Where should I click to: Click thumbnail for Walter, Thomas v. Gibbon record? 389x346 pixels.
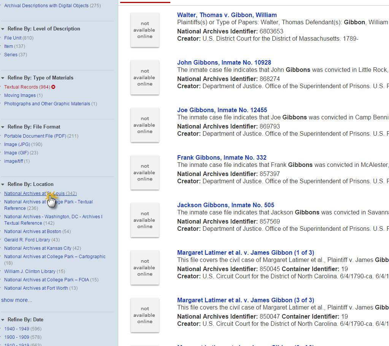(x=144, y=30)
